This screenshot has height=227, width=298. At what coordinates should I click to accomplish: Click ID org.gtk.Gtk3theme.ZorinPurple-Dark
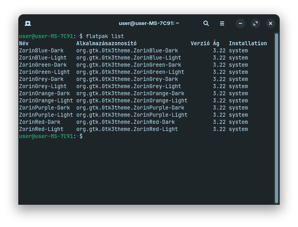[x=130, y=108]
